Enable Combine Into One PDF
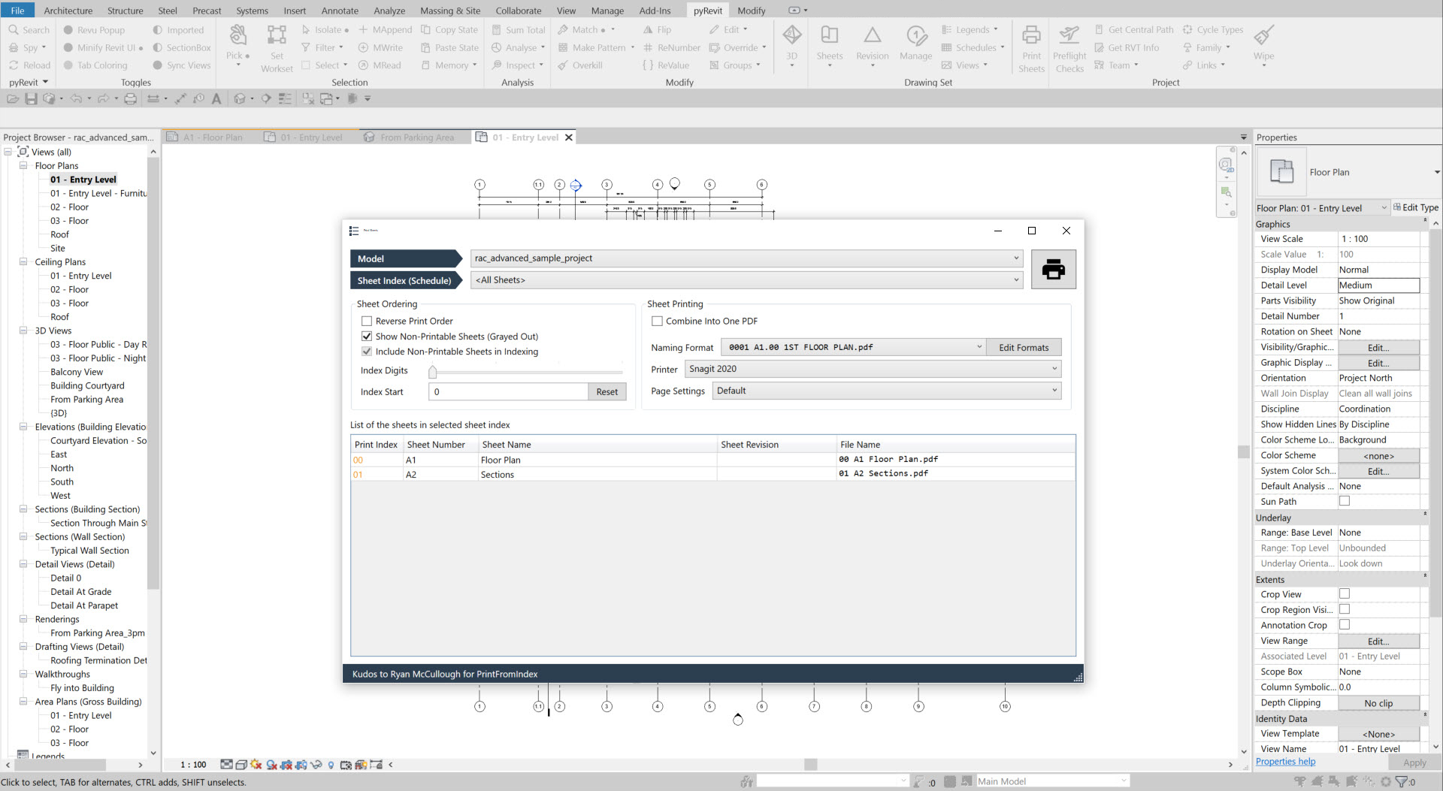The width and height of the screenshot is (1443, 791). 658,321
